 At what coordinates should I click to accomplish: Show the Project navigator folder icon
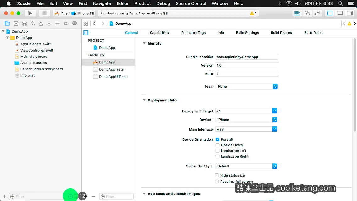click(x=7, y=24)
